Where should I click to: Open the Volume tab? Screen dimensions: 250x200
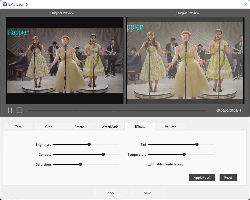[x=171, y=127]
